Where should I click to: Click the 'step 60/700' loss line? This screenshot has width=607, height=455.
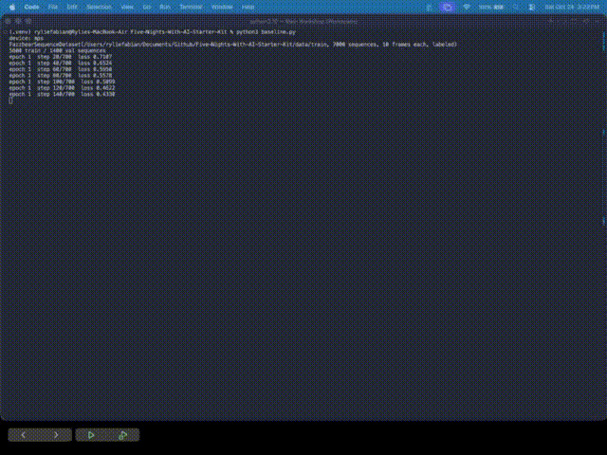pos(61,69)
